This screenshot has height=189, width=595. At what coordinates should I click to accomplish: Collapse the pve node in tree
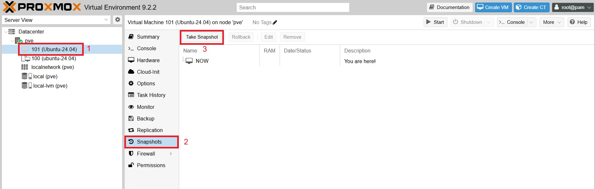tap(12, 41)
